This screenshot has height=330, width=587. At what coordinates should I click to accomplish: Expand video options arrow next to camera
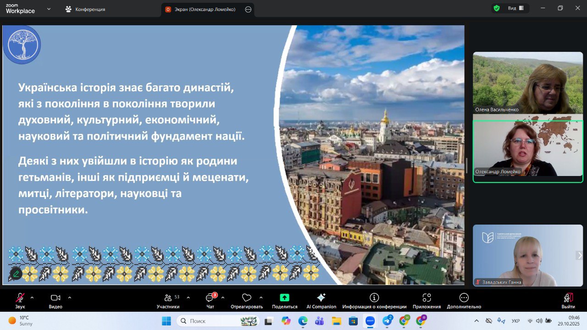point(69,297)
